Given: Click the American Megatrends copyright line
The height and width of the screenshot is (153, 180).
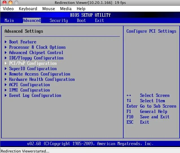Looking at the screenshot, I should (x=90, y=144).
